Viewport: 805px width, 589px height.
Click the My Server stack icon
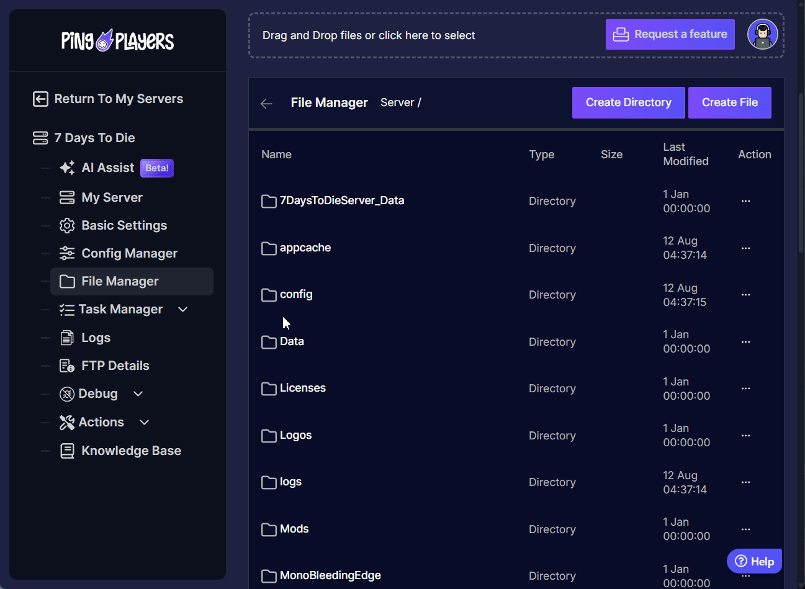pos(67,197)
